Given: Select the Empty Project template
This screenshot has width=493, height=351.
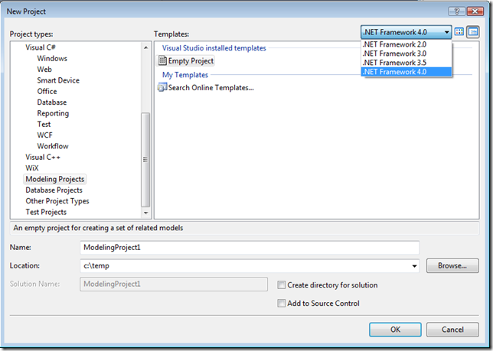Looking at the screenshot, I should click(186, 60).
